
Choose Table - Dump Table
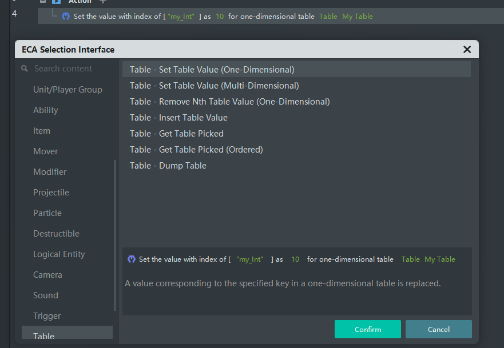(x=168, y=166)
